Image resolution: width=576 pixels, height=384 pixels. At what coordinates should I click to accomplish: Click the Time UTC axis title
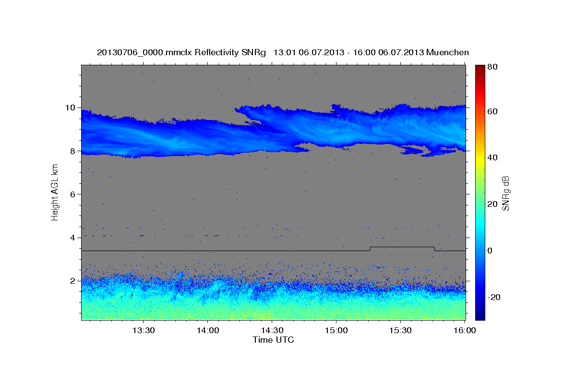273,340
